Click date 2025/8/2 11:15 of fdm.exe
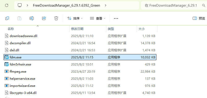Viewport: 207px width, 98px height. 82,57
